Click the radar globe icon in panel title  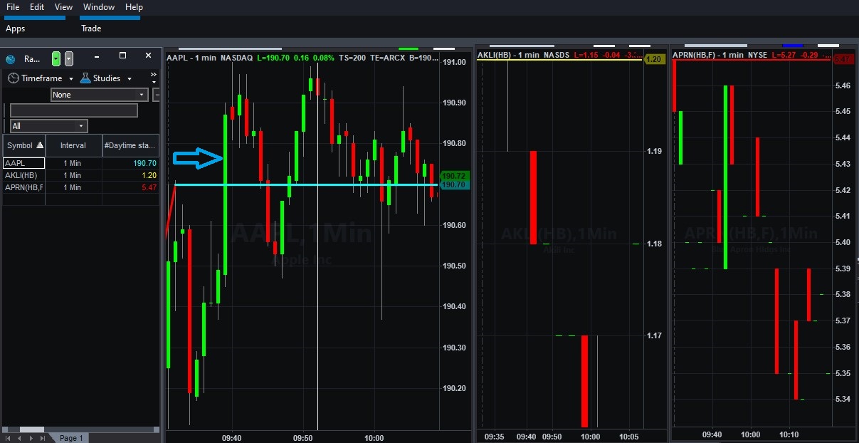coord(11,59)
